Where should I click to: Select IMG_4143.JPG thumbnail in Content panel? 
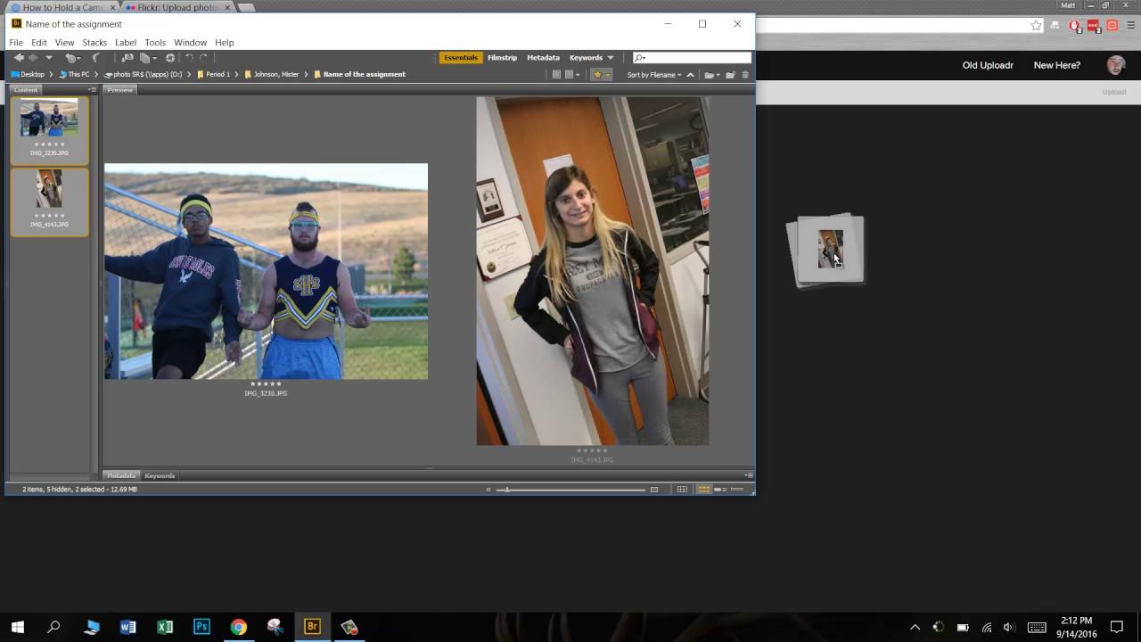pyautogui.click(x=49, y=202)
